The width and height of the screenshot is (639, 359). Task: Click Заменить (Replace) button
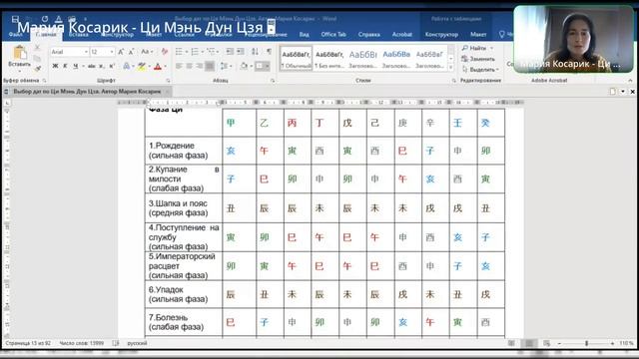pos(478,59)
